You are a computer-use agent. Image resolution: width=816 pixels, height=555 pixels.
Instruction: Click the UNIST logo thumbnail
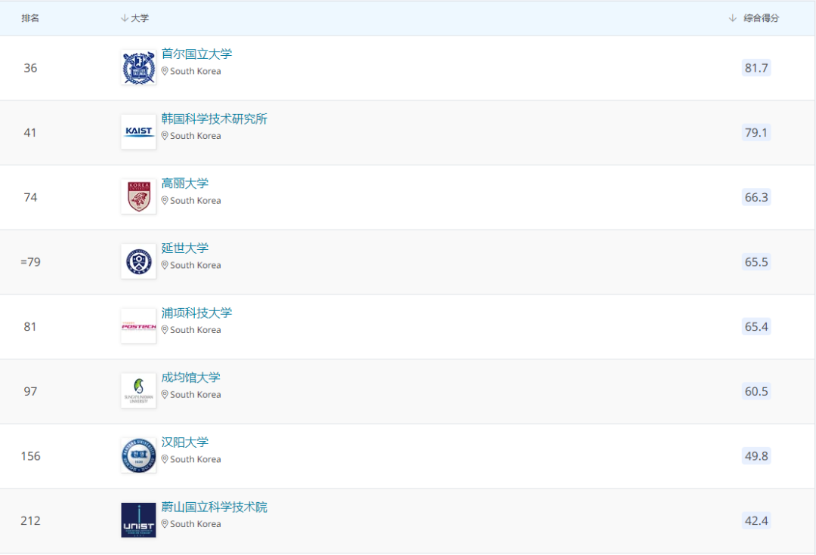[138, 520]
